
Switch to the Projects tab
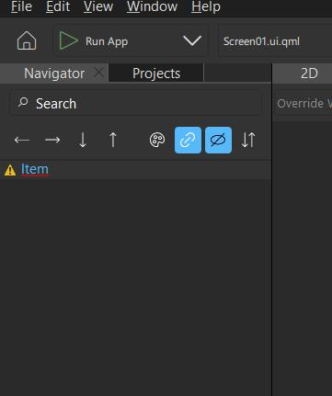156,74
